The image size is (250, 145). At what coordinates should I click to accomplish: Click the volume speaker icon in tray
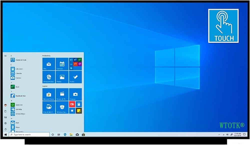click(x=227, y=135)
